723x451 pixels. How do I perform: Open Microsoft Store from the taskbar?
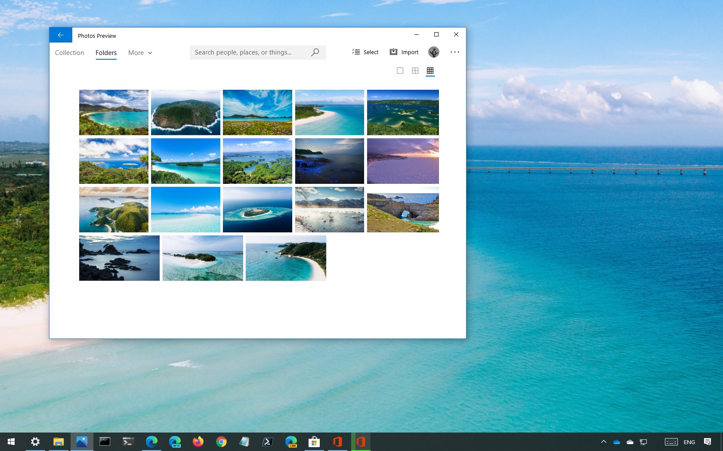314,442
